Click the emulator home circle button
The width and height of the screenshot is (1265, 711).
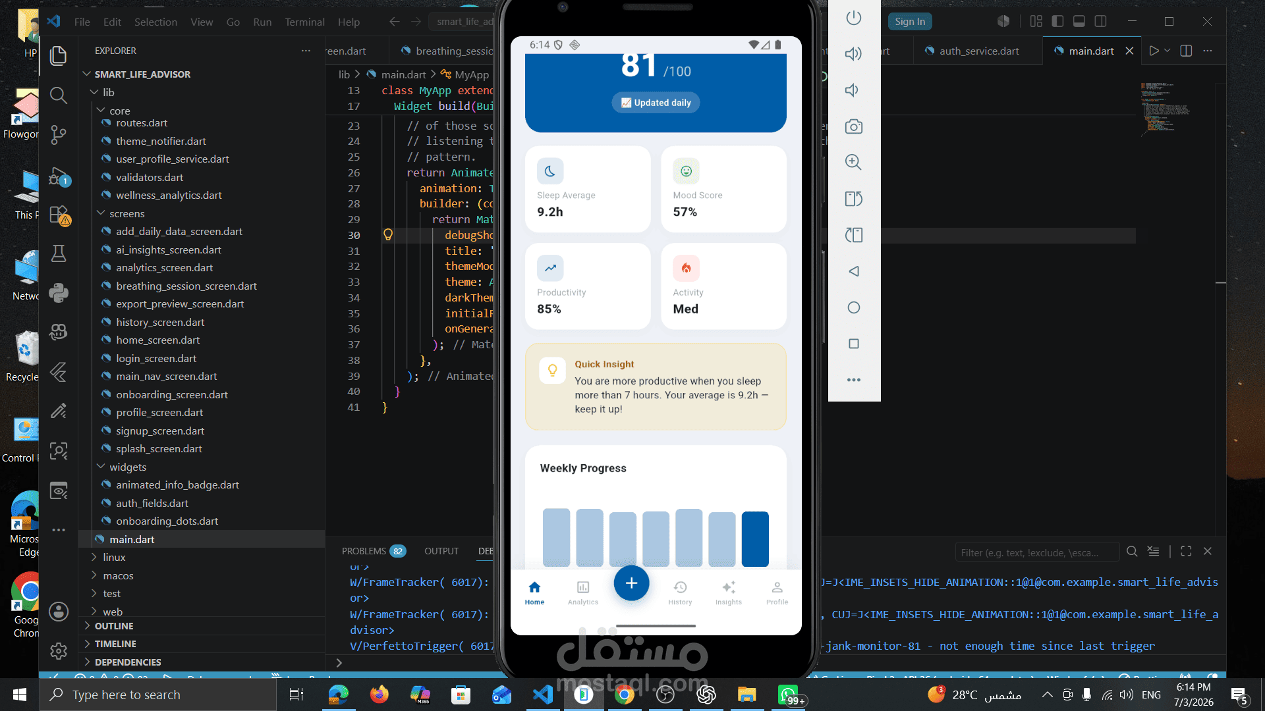click(854, 307)
